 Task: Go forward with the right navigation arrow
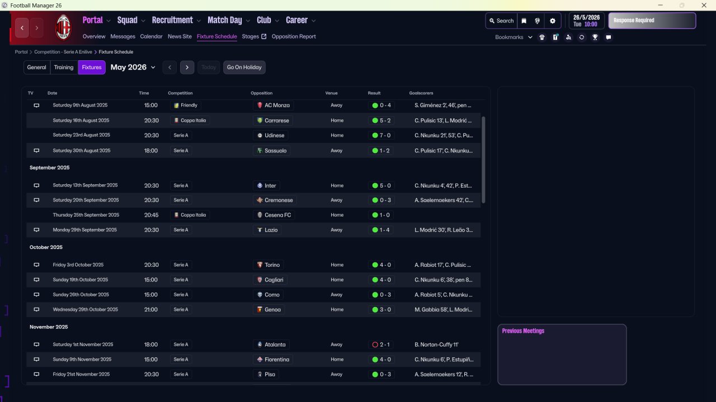coord(37,27)
